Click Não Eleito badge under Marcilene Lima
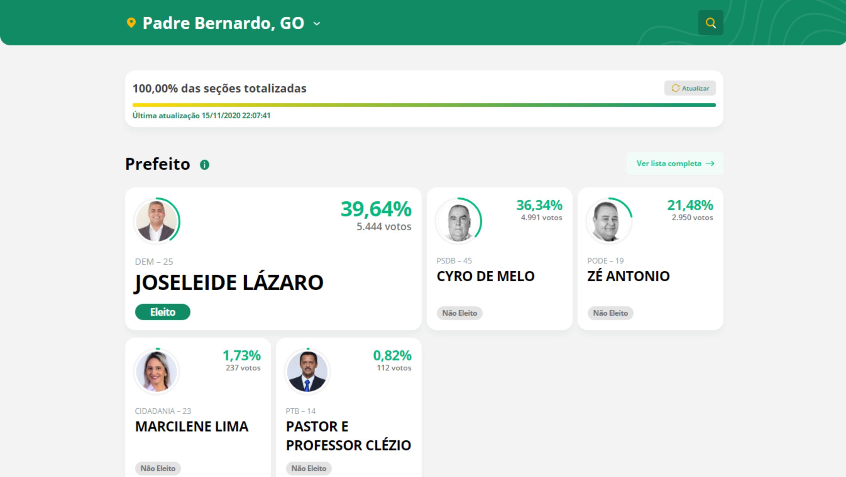Image resolution: width=846 pixels, height=477 pixels. click(x=158, y=468)
